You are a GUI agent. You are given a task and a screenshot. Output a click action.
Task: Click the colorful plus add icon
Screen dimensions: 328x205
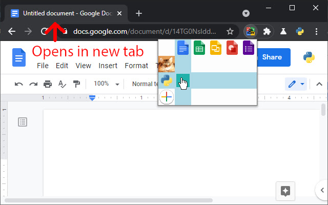click(x=167, y=97)
